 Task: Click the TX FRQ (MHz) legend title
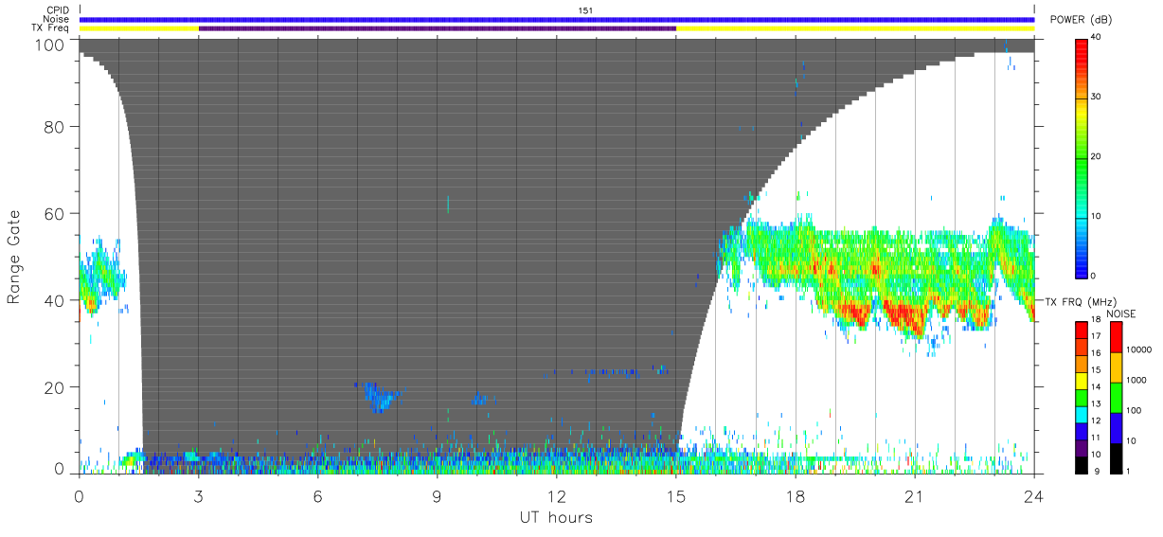point(1080,301)
